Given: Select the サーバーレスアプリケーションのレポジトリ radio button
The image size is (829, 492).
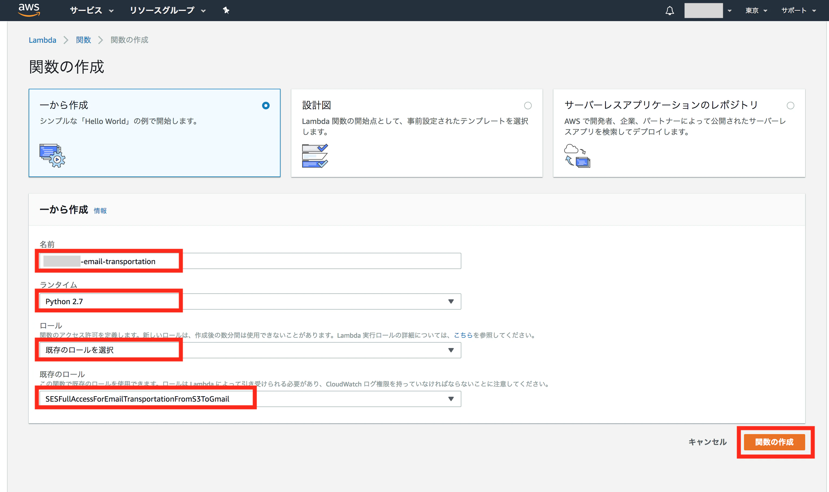Looking at the screenshot, I should tap(790, 106).
